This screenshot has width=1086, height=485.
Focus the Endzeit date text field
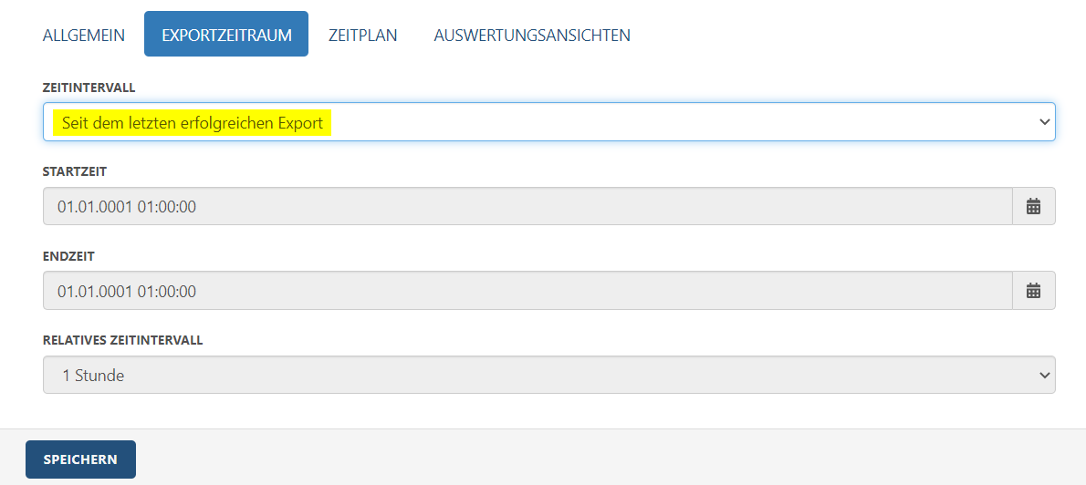pos(527,291)
